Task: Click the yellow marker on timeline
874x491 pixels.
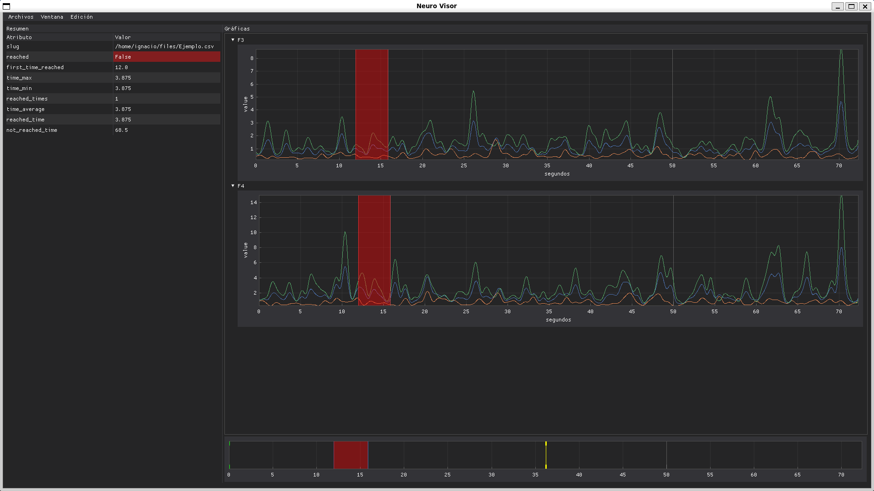Action: 546,455
